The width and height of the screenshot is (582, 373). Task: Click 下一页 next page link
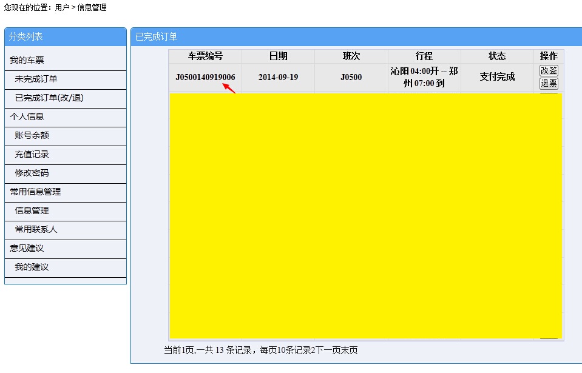pos(328,350)
